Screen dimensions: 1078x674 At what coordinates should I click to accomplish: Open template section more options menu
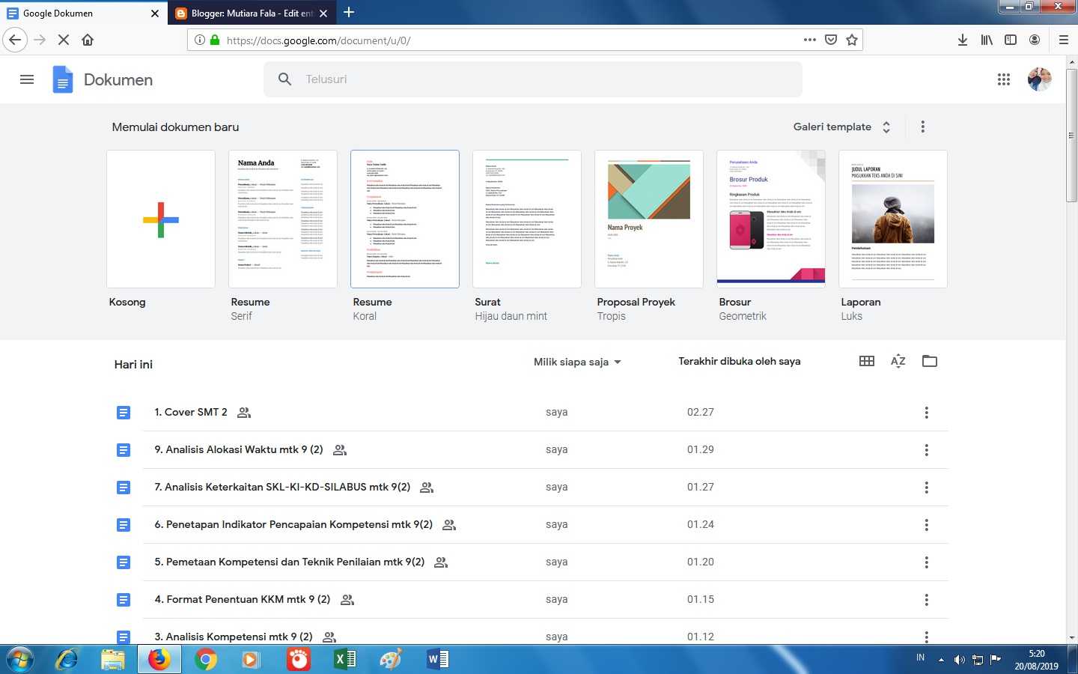pos(922,127)
